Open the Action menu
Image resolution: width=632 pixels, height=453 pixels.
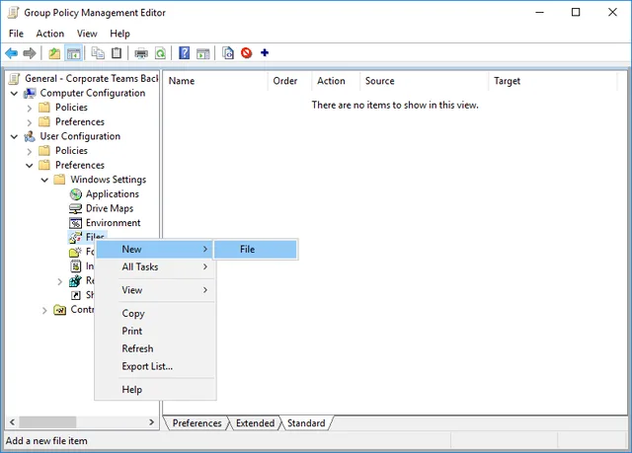point(50,34)
